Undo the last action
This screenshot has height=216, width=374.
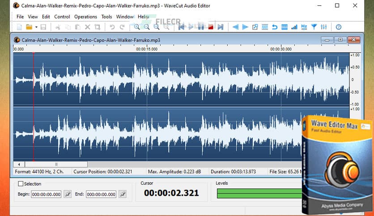coord(112,27)
